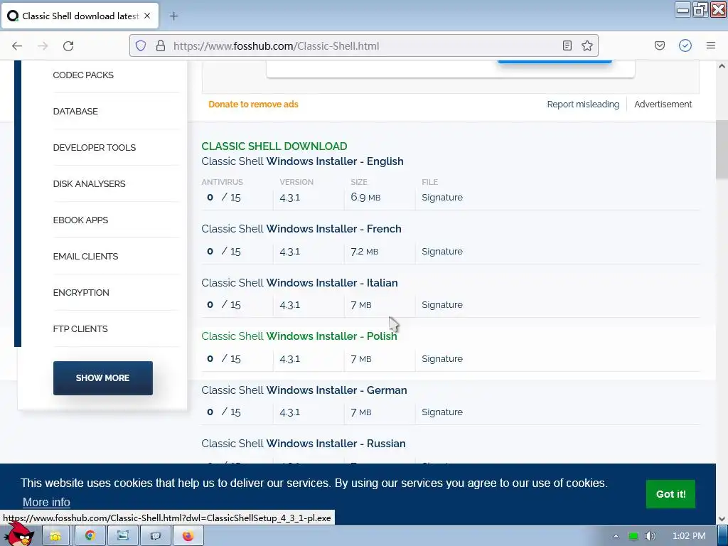Open Signature for Italian installer
Image resolution: width=728 pixels, height=546 pixels.
(442, 304)
